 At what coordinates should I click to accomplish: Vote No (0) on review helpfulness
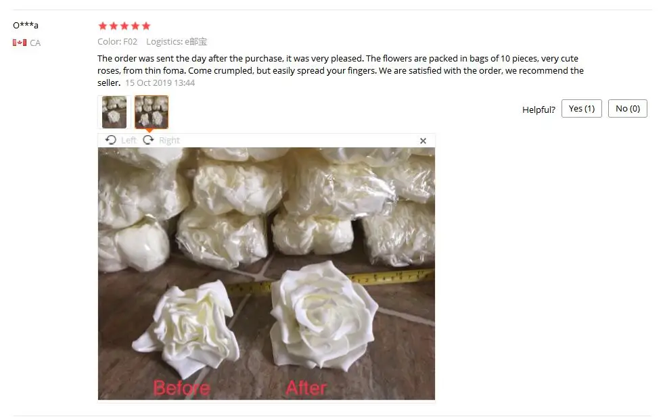[x=627, y=109]
